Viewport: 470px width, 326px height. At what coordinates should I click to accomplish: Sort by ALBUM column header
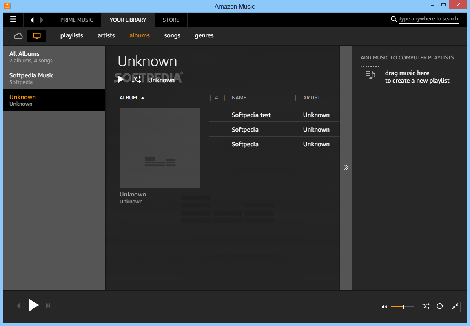(x=132, y=97)
